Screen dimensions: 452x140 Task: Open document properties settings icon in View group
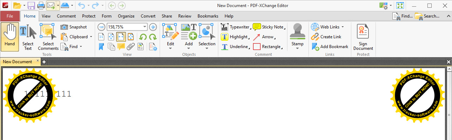[x=153, y=47]
